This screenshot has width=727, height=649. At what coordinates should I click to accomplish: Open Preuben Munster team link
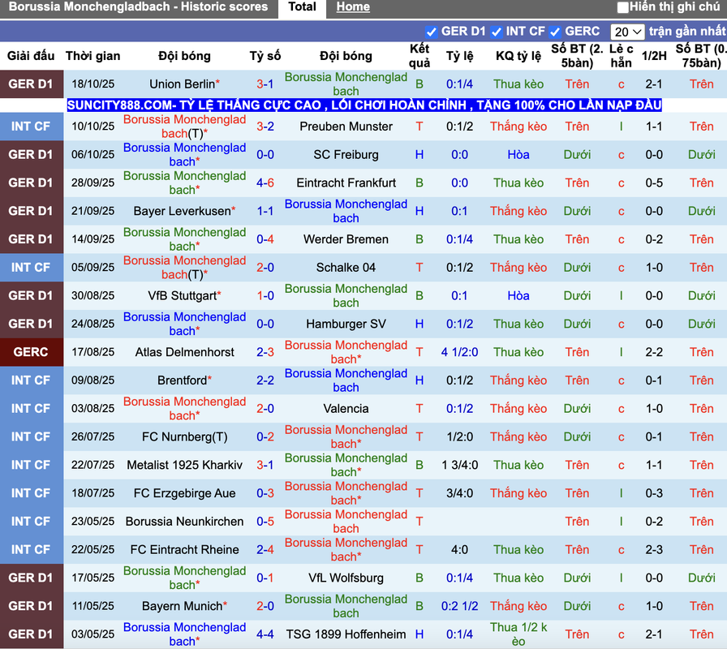(x=346, y=127)
